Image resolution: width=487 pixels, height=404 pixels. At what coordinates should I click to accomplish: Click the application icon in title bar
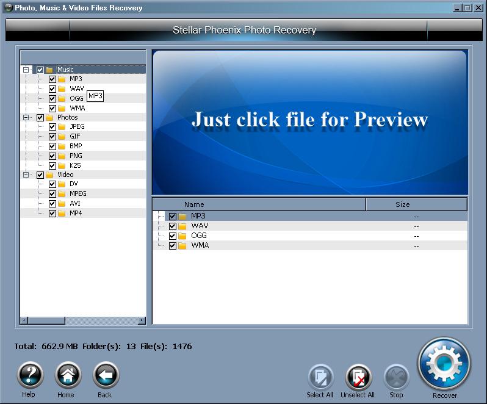tap(9, 7)
